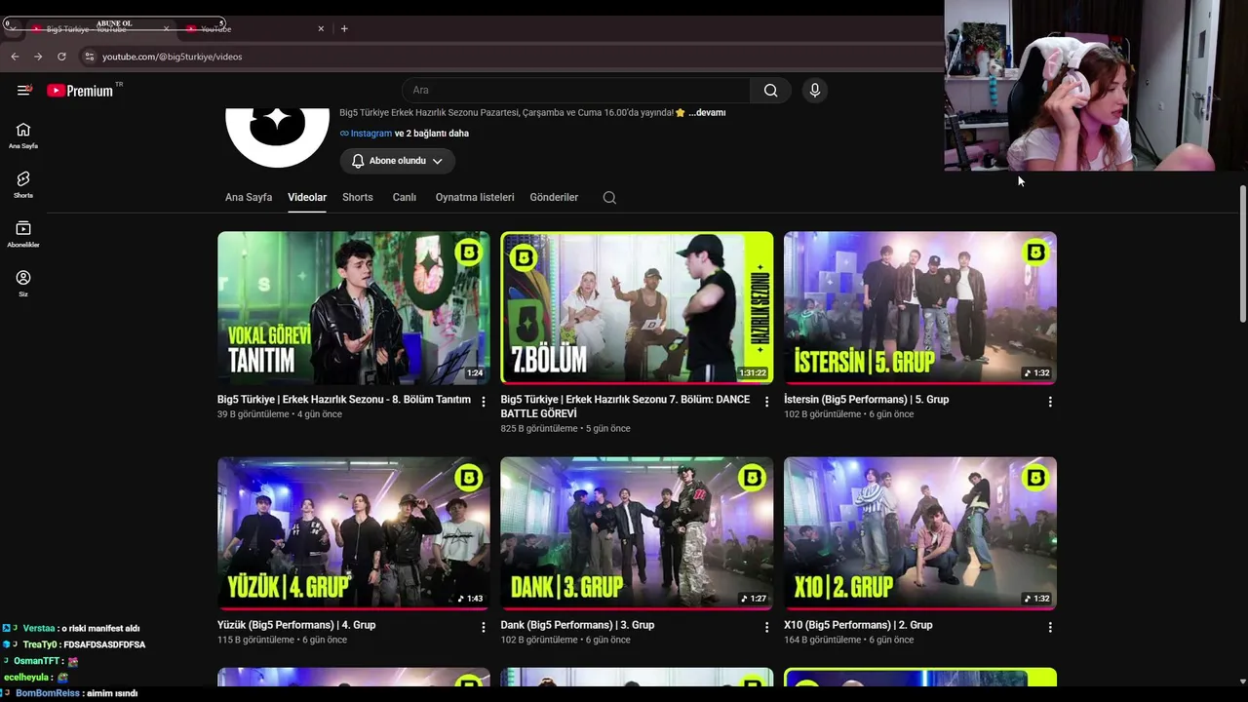Viewport: 1248px width, 702px height.
Task: Open options for İstersin 5. Grup video
Action: tap(1050, 402)
